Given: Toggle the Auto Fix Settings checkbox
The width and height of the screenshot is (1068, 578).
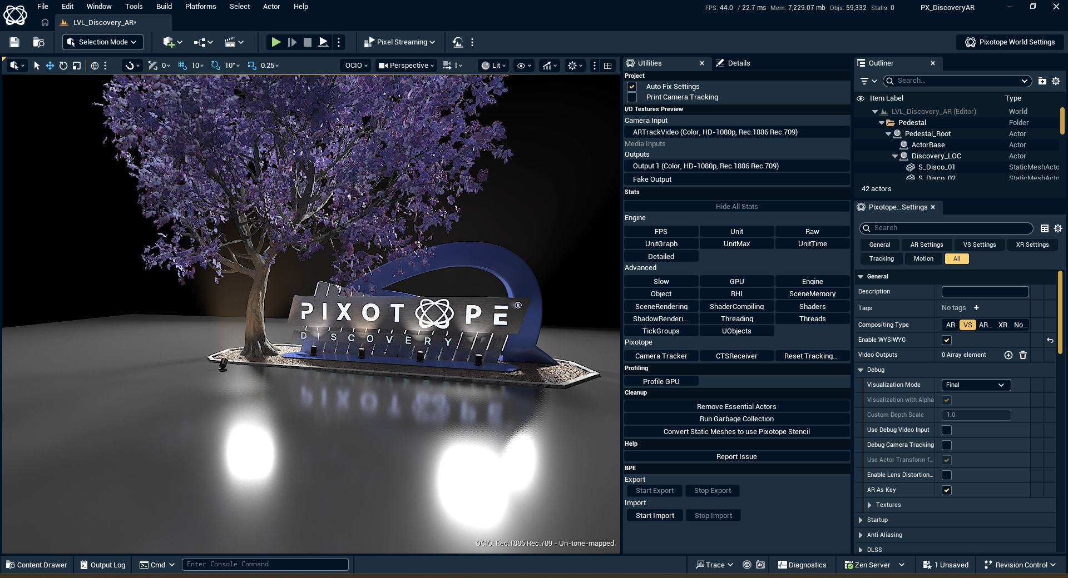Looking at the screenshot, I should 632,87.
